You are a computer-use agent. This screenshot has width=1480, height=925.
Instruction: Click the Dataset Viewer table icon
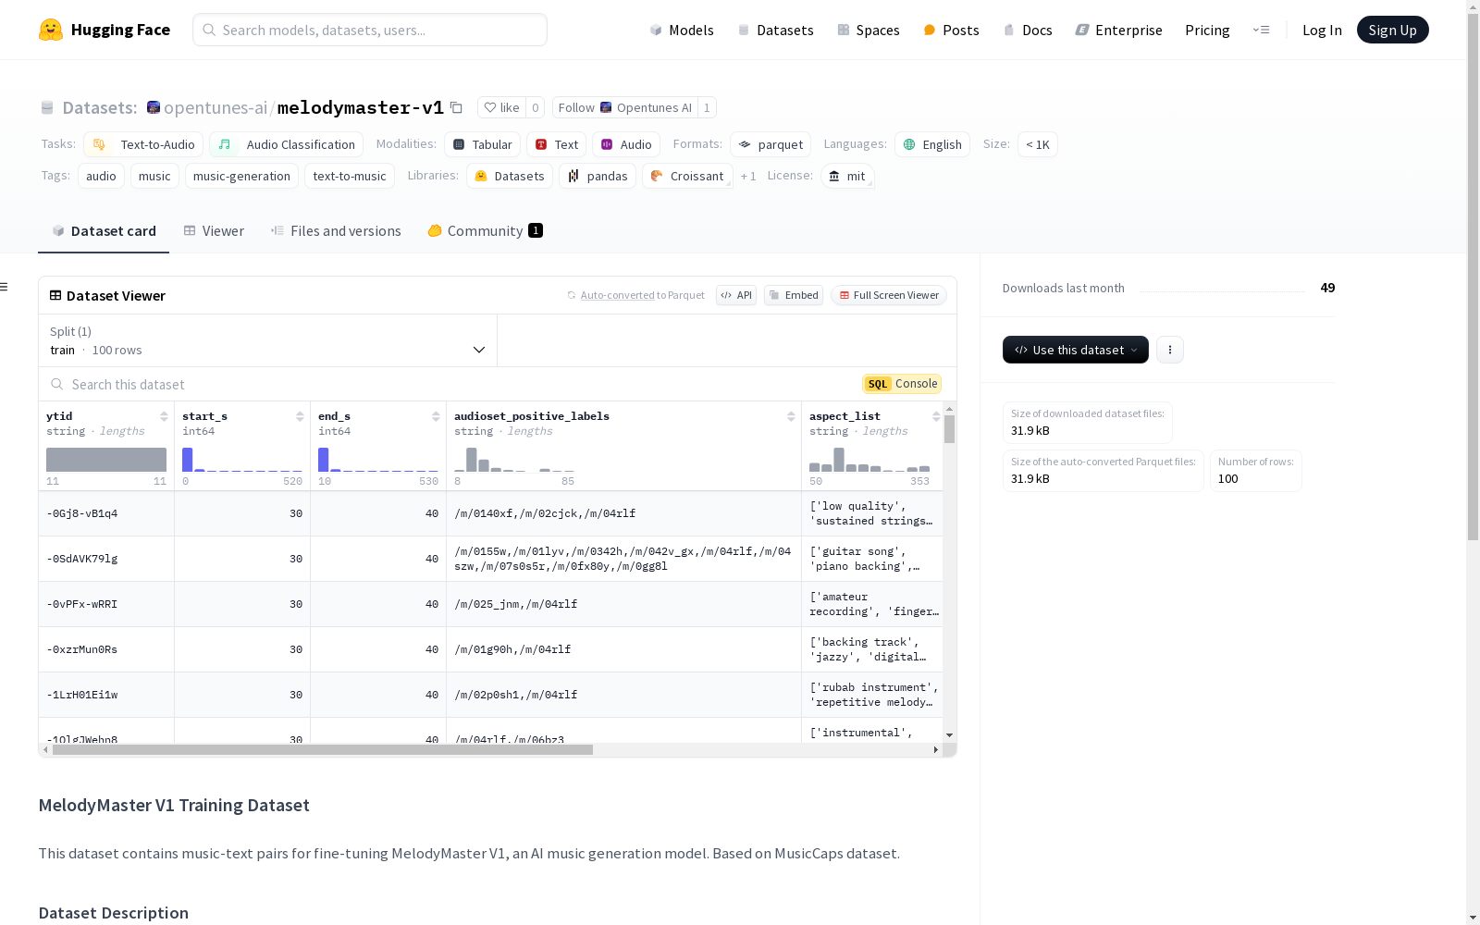click(x=55, y=296)
